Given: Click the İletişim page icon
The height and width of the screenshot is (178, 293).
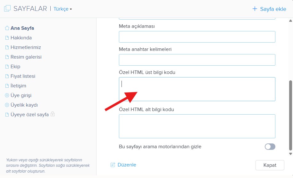Looking at the screenshot, I should pyautogui.click(x=7, y=86).
